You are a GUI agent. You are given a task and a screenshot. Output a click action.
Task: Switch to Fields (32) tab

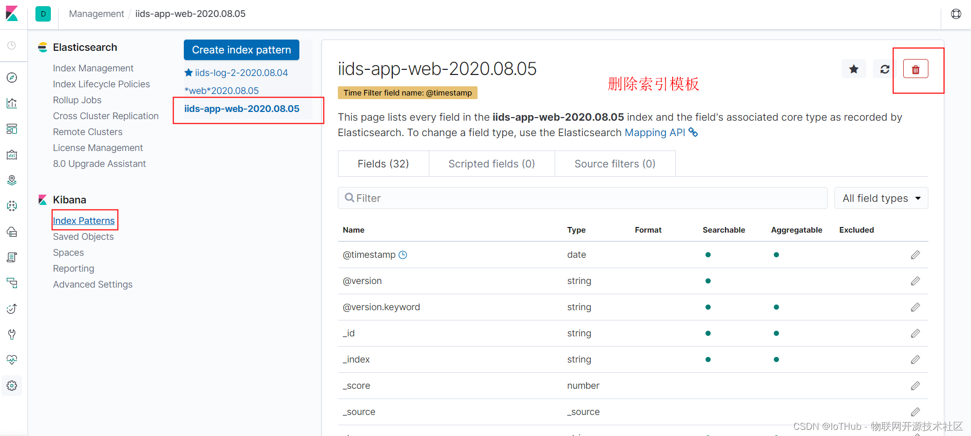click(x=383, y=164)
